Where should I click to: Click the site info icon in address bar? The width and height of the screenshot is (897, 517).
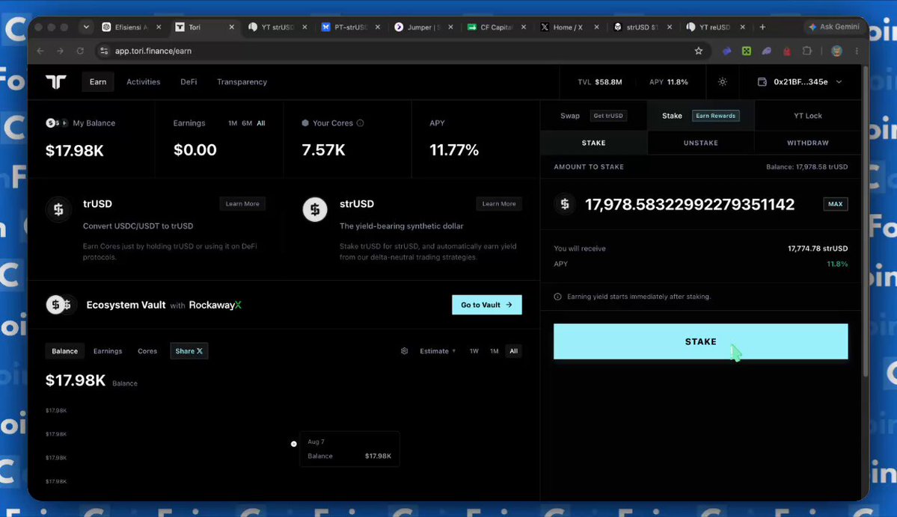click(103, 51)
